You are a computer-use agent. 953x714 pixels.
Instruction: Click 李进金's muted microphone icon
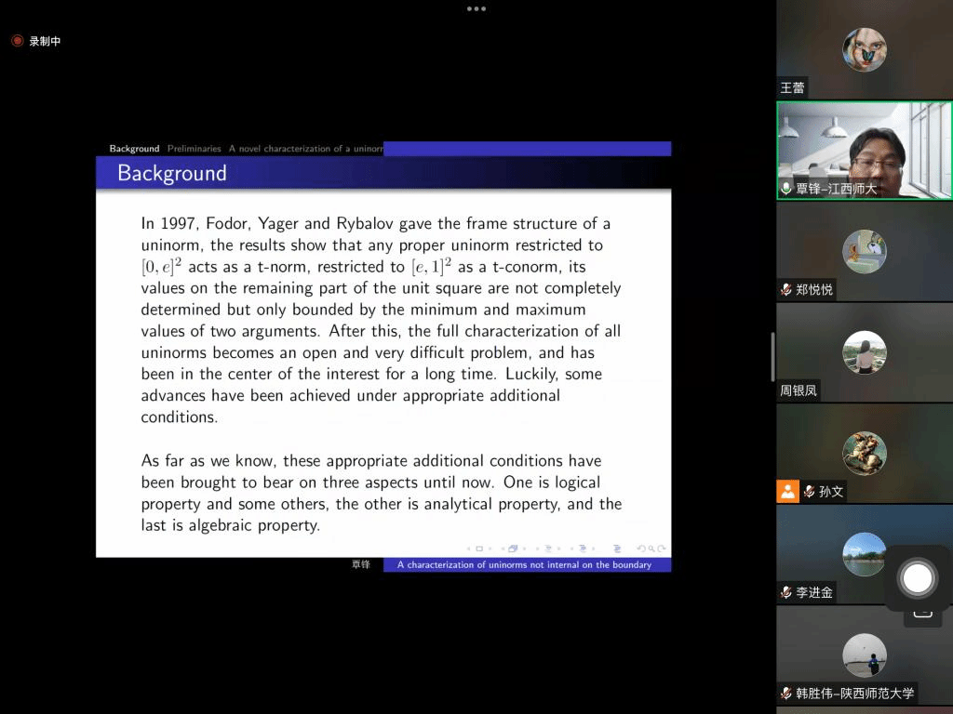(x=786, y=592)
